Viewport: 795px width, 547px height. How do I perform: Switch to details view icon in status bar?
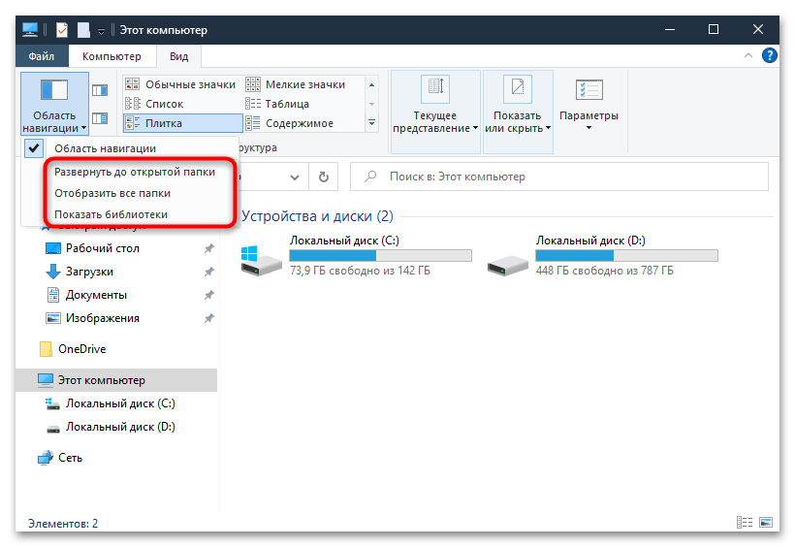[x=744, y=523]
